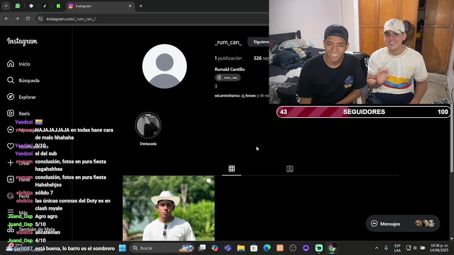
Task: Open También de Meta option
Action: (31, 229)
